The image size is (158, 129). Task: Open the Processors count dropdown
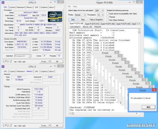pyautogui.click(x=100, y=15)
